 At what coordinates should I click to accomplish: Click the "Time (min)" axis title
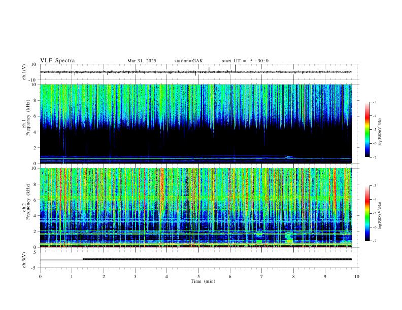click(203, 281)
